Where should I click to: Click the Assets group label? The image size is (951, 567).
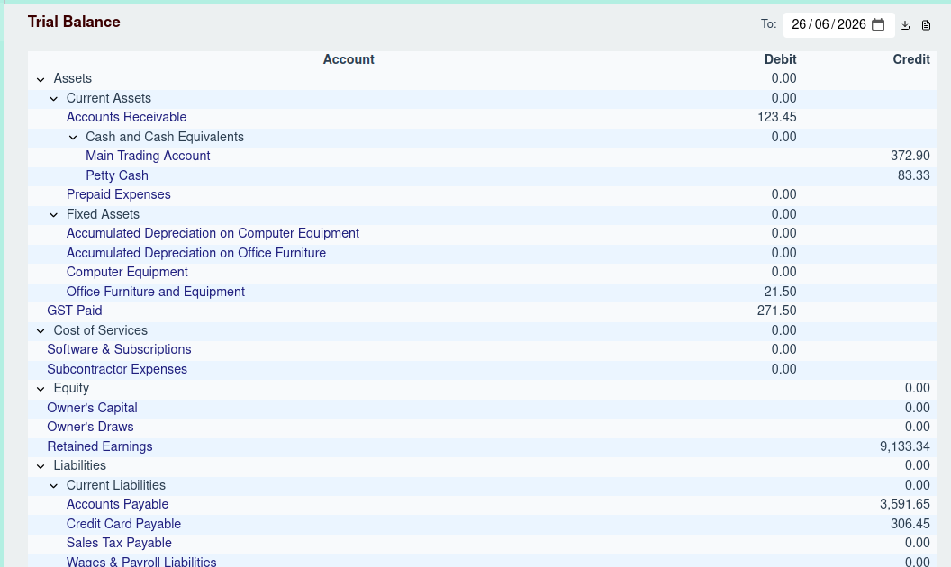[72, 79]
